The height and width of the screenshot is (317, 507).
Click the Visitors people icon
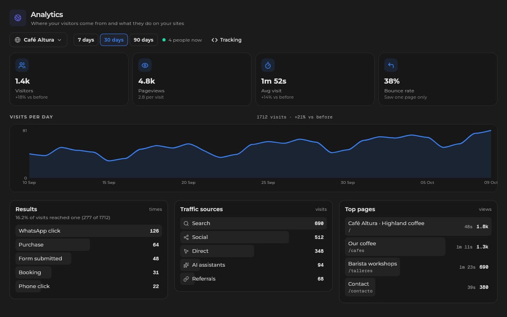(22, 65)
